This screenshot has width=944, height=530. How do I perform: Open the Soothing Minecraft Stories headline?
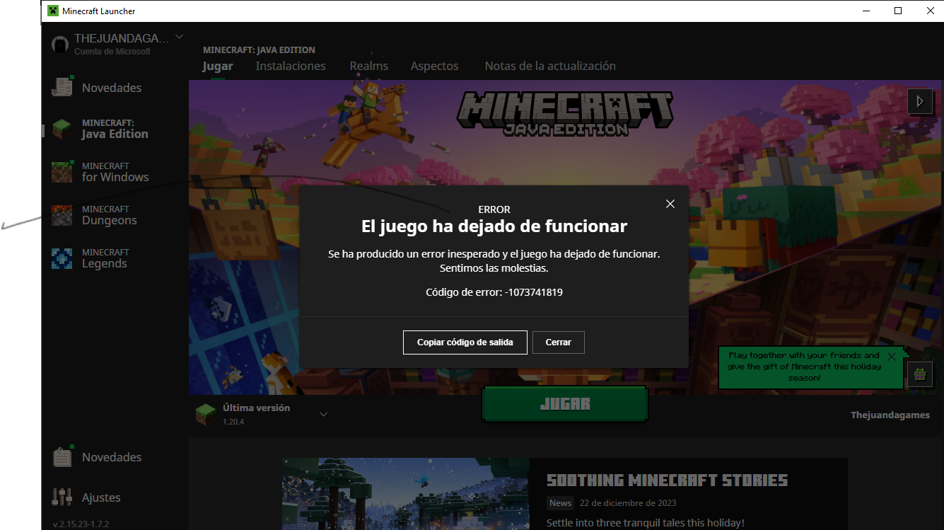click(x=668, y=480)
